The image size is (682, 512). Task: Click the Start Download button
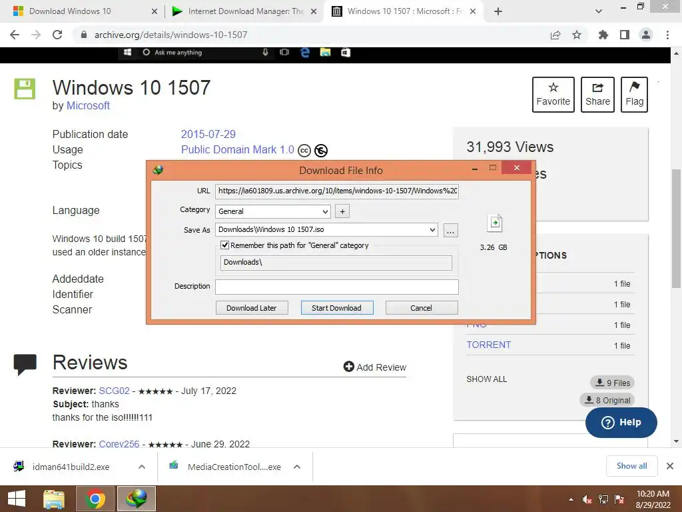(336, 308)
